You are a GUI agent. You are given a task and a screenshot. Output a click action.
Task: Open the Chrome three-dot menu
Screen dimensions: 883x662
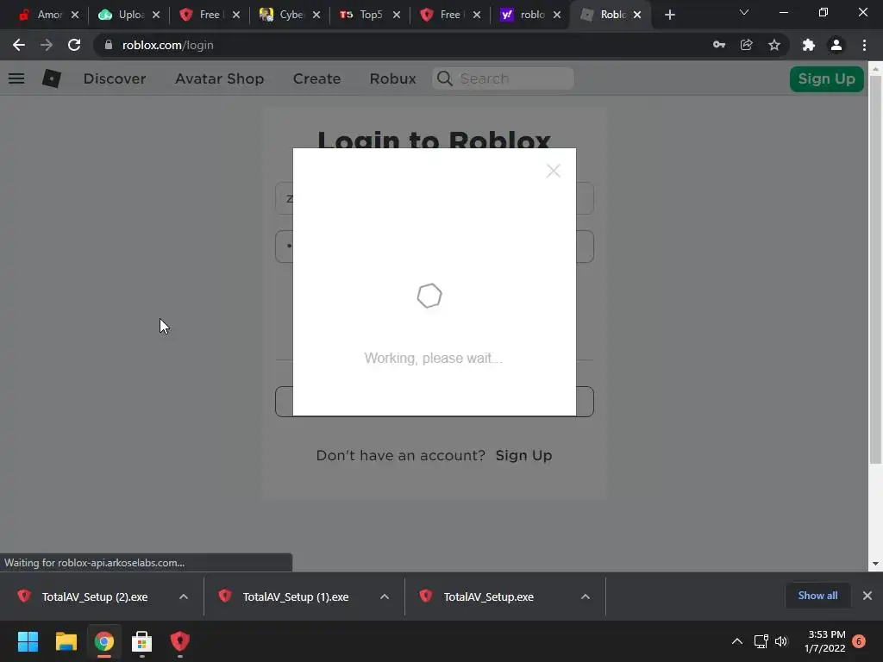pyautogui.click(x=864, y=45)
